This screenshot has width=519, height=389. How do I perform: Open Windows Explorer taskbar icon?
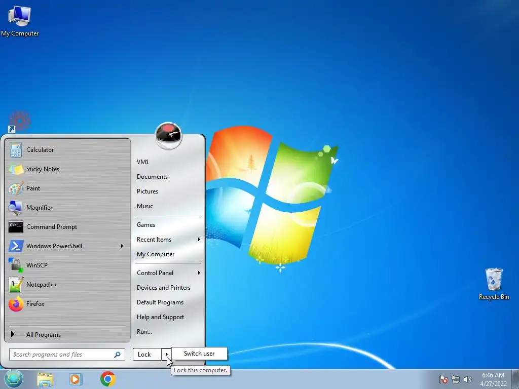tap(45, 379)
